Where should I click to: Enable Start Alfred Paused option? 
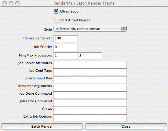pyautogui.click(x=56, y=20)
